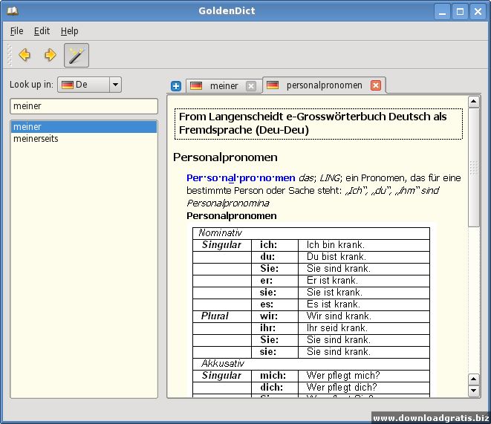The image size is (491, 424).
Task: Click the 'Ihr seid krank.' cell
Action: [x=364, y=328]
